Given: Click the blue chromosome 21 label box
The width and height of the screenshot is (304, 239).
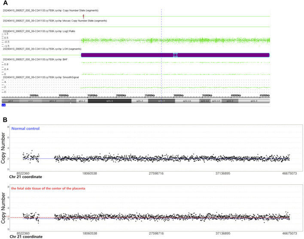Looking at the screenshot, I should tap(4, 105).
